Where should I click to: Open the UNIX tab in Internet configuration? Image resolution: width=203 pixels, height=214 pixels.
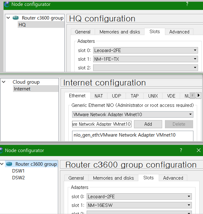pyautogui.click(x=153, y=96)
